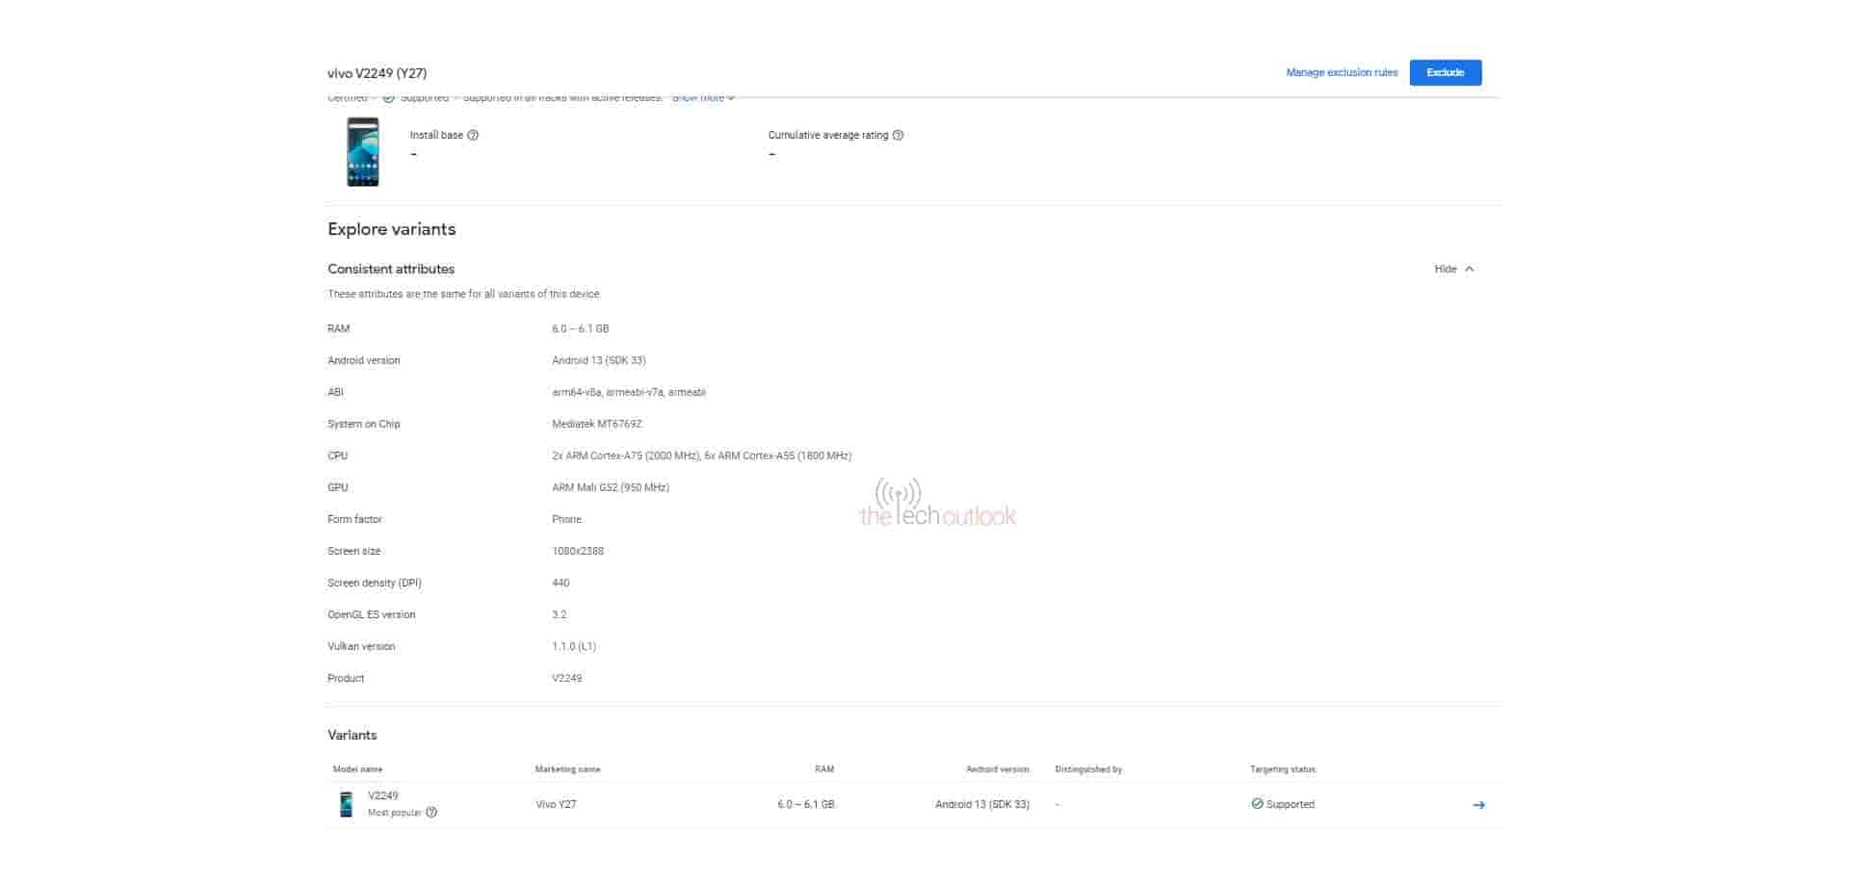Screen dimensions: 1849x886
Task: Click the Targeting status column header
Action: 1282,769
